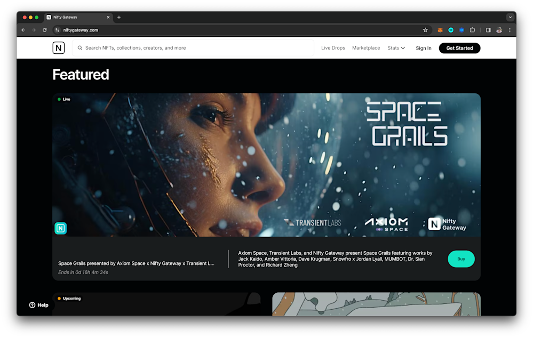This screenshot has height=338, width=533.
Task: Click the Sign In link
Action: [423, 48]
